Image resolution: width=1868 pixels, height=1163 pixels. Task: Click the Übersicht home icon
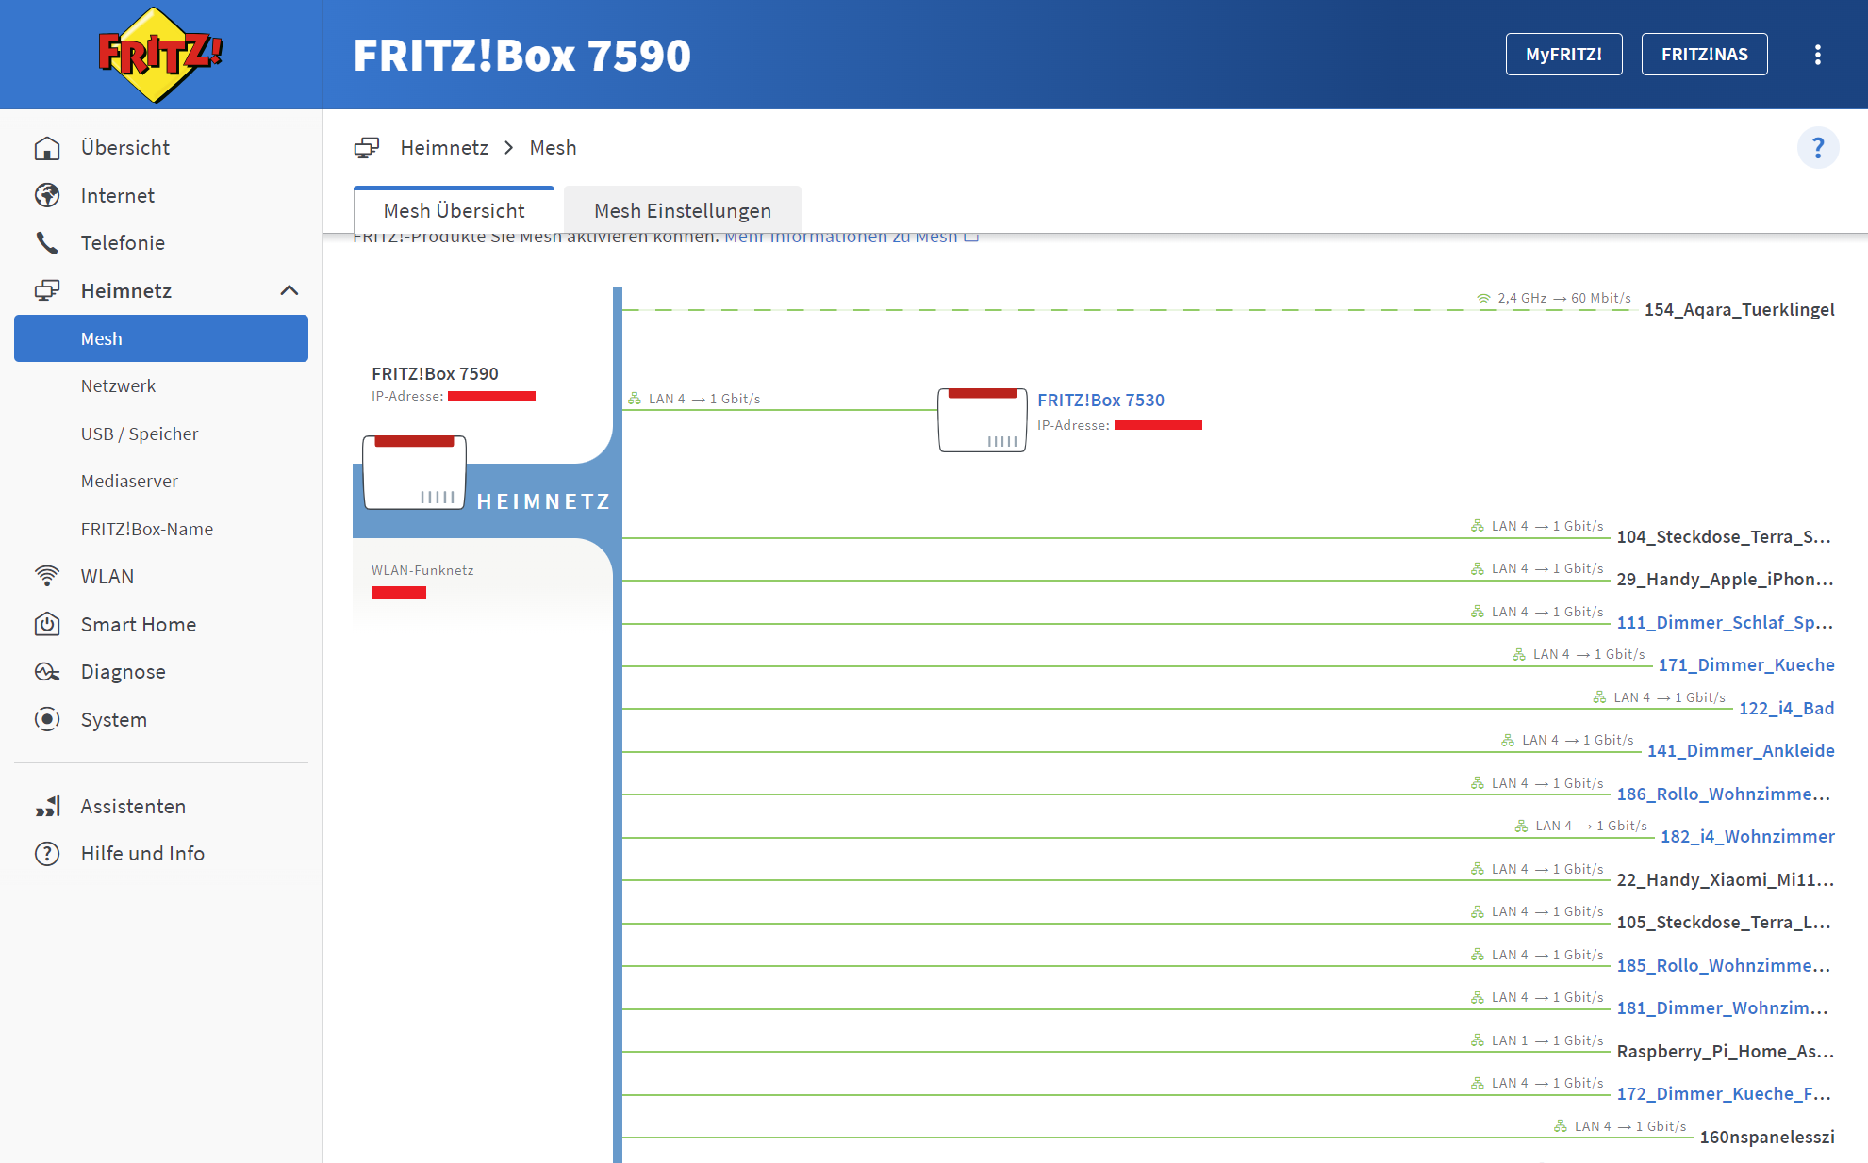click(47, 148)
